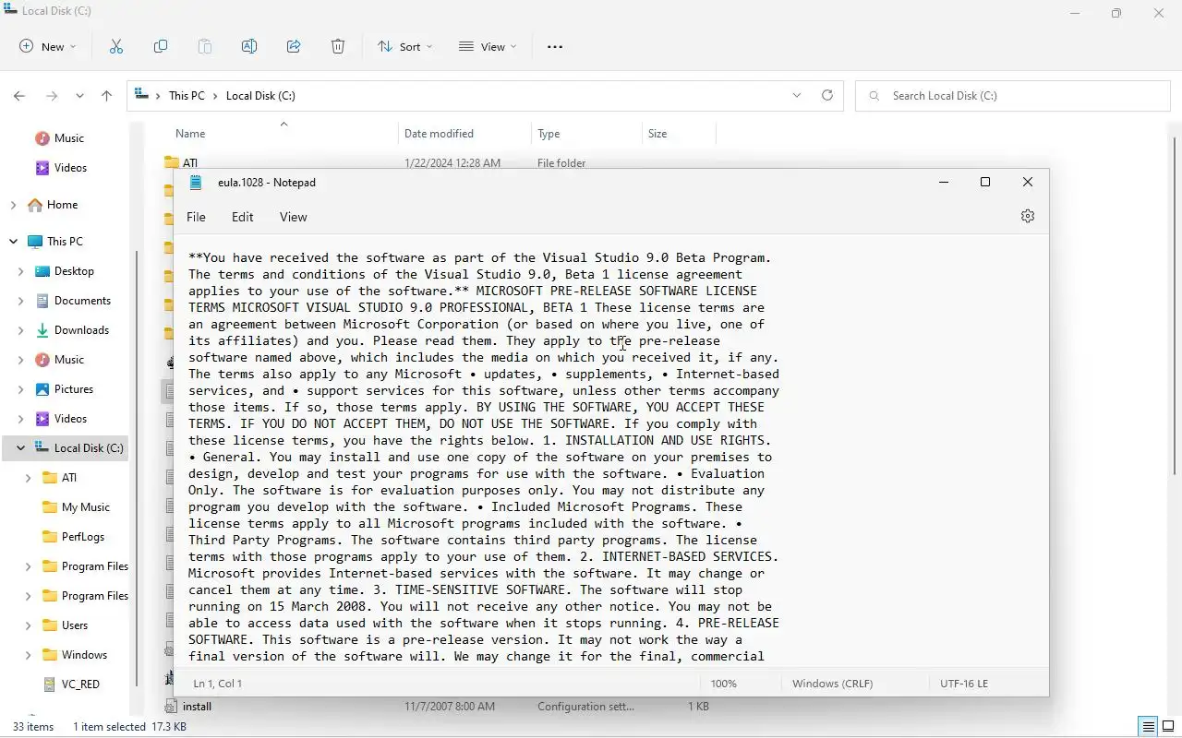Click the Paste icon in Explorer toolbar
1182x738 pixels.
coord(204,46)
